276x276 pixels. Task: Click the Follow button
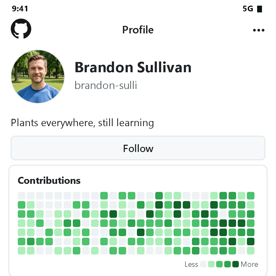click(138, 148)
